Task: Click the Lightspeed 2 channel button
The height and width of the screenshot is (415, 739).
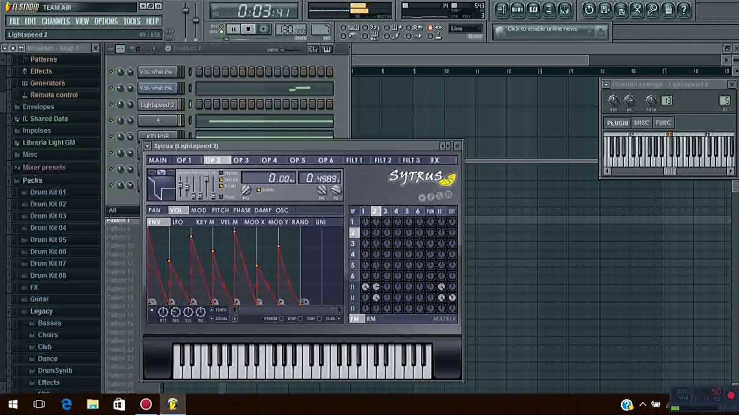Action: [157, 105]
